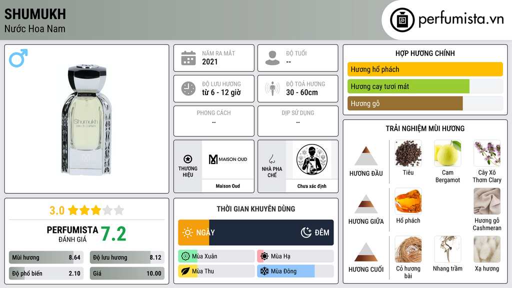Click the Phong cách heading
The image size is (512, 288).
[x=213, y=113]
